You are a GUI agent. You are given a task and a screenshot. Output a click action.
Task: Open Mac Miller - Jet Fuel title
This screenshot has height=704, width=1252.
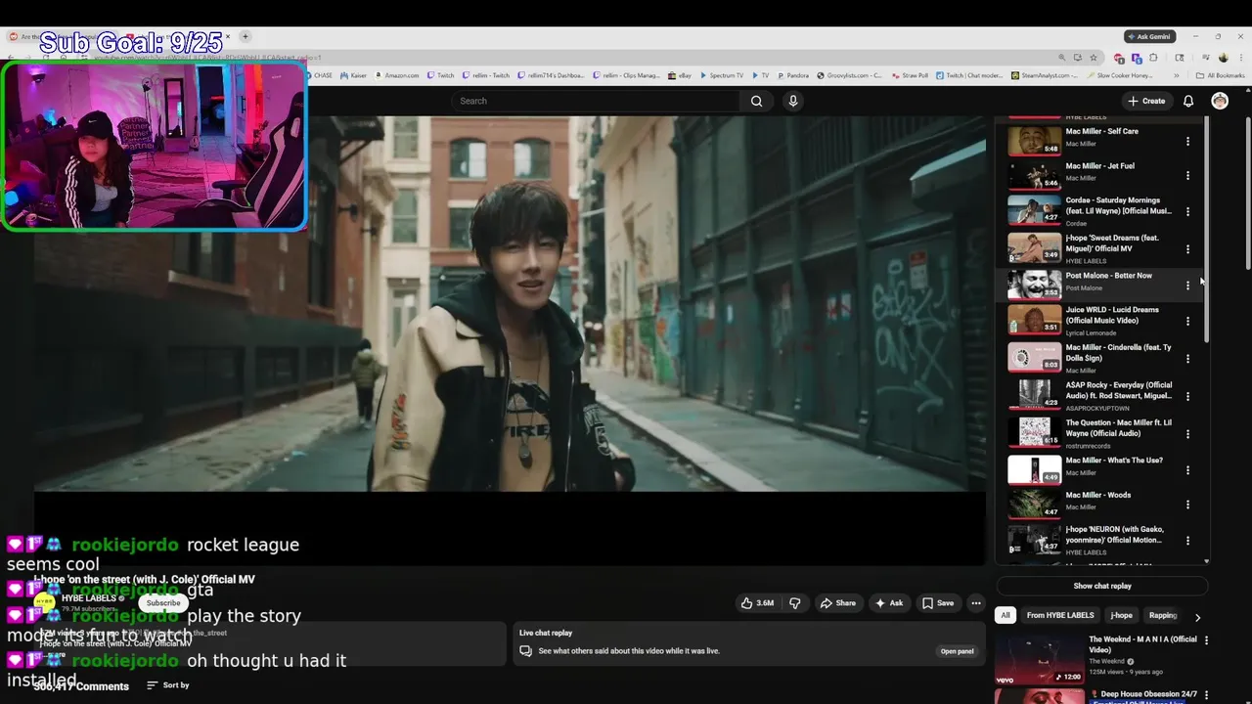(x=1099, y=166)
